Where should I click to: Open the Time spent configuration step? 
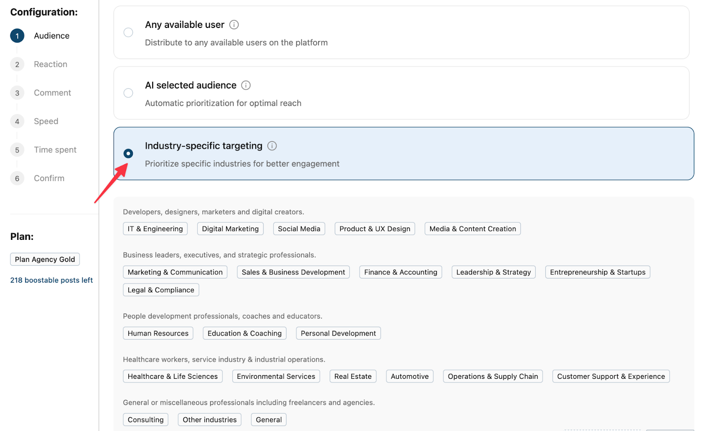(x=17, y=150)
